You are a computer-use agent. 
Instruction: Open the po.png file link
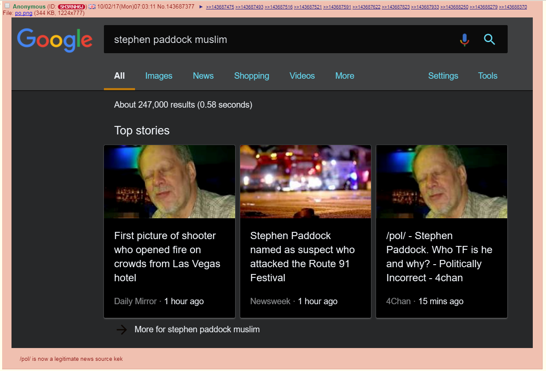click(23, 13)
